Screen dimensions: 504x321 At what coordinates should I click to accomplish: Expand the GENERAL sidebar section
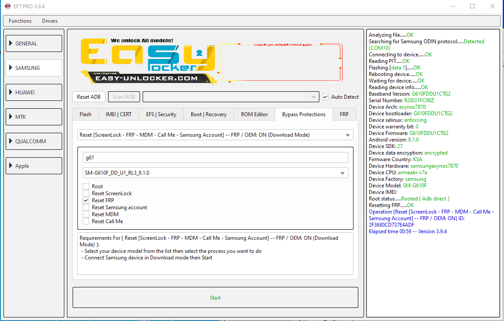coord(34,43)
